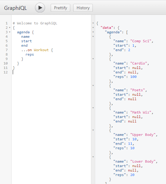Click the 'start' field on query line 5
The image size is (166, 184).
click(x=26, y=41)
